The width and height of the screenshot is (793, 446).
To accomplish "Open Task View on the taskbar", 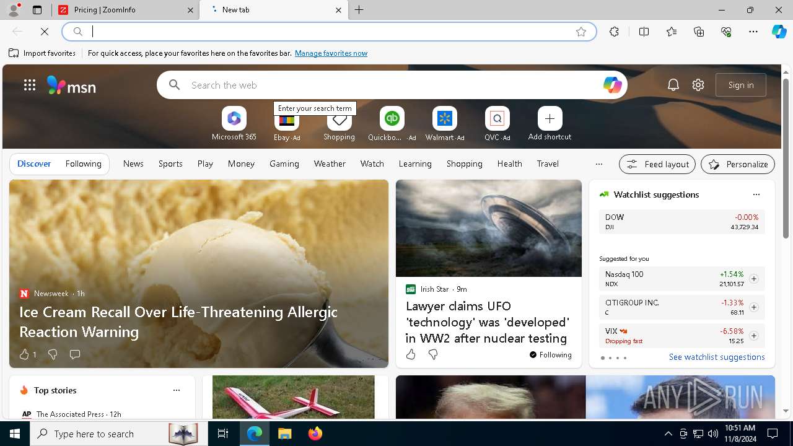I will pyautogui.click(x=223, y=434).
